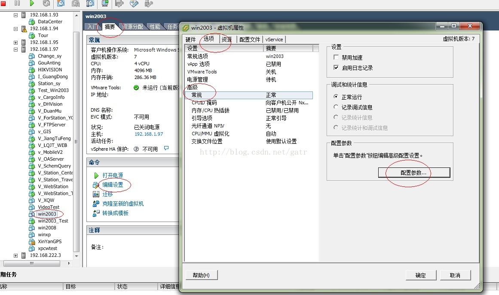Click the 取消 button
499x295 pixels.
[455, 275]
